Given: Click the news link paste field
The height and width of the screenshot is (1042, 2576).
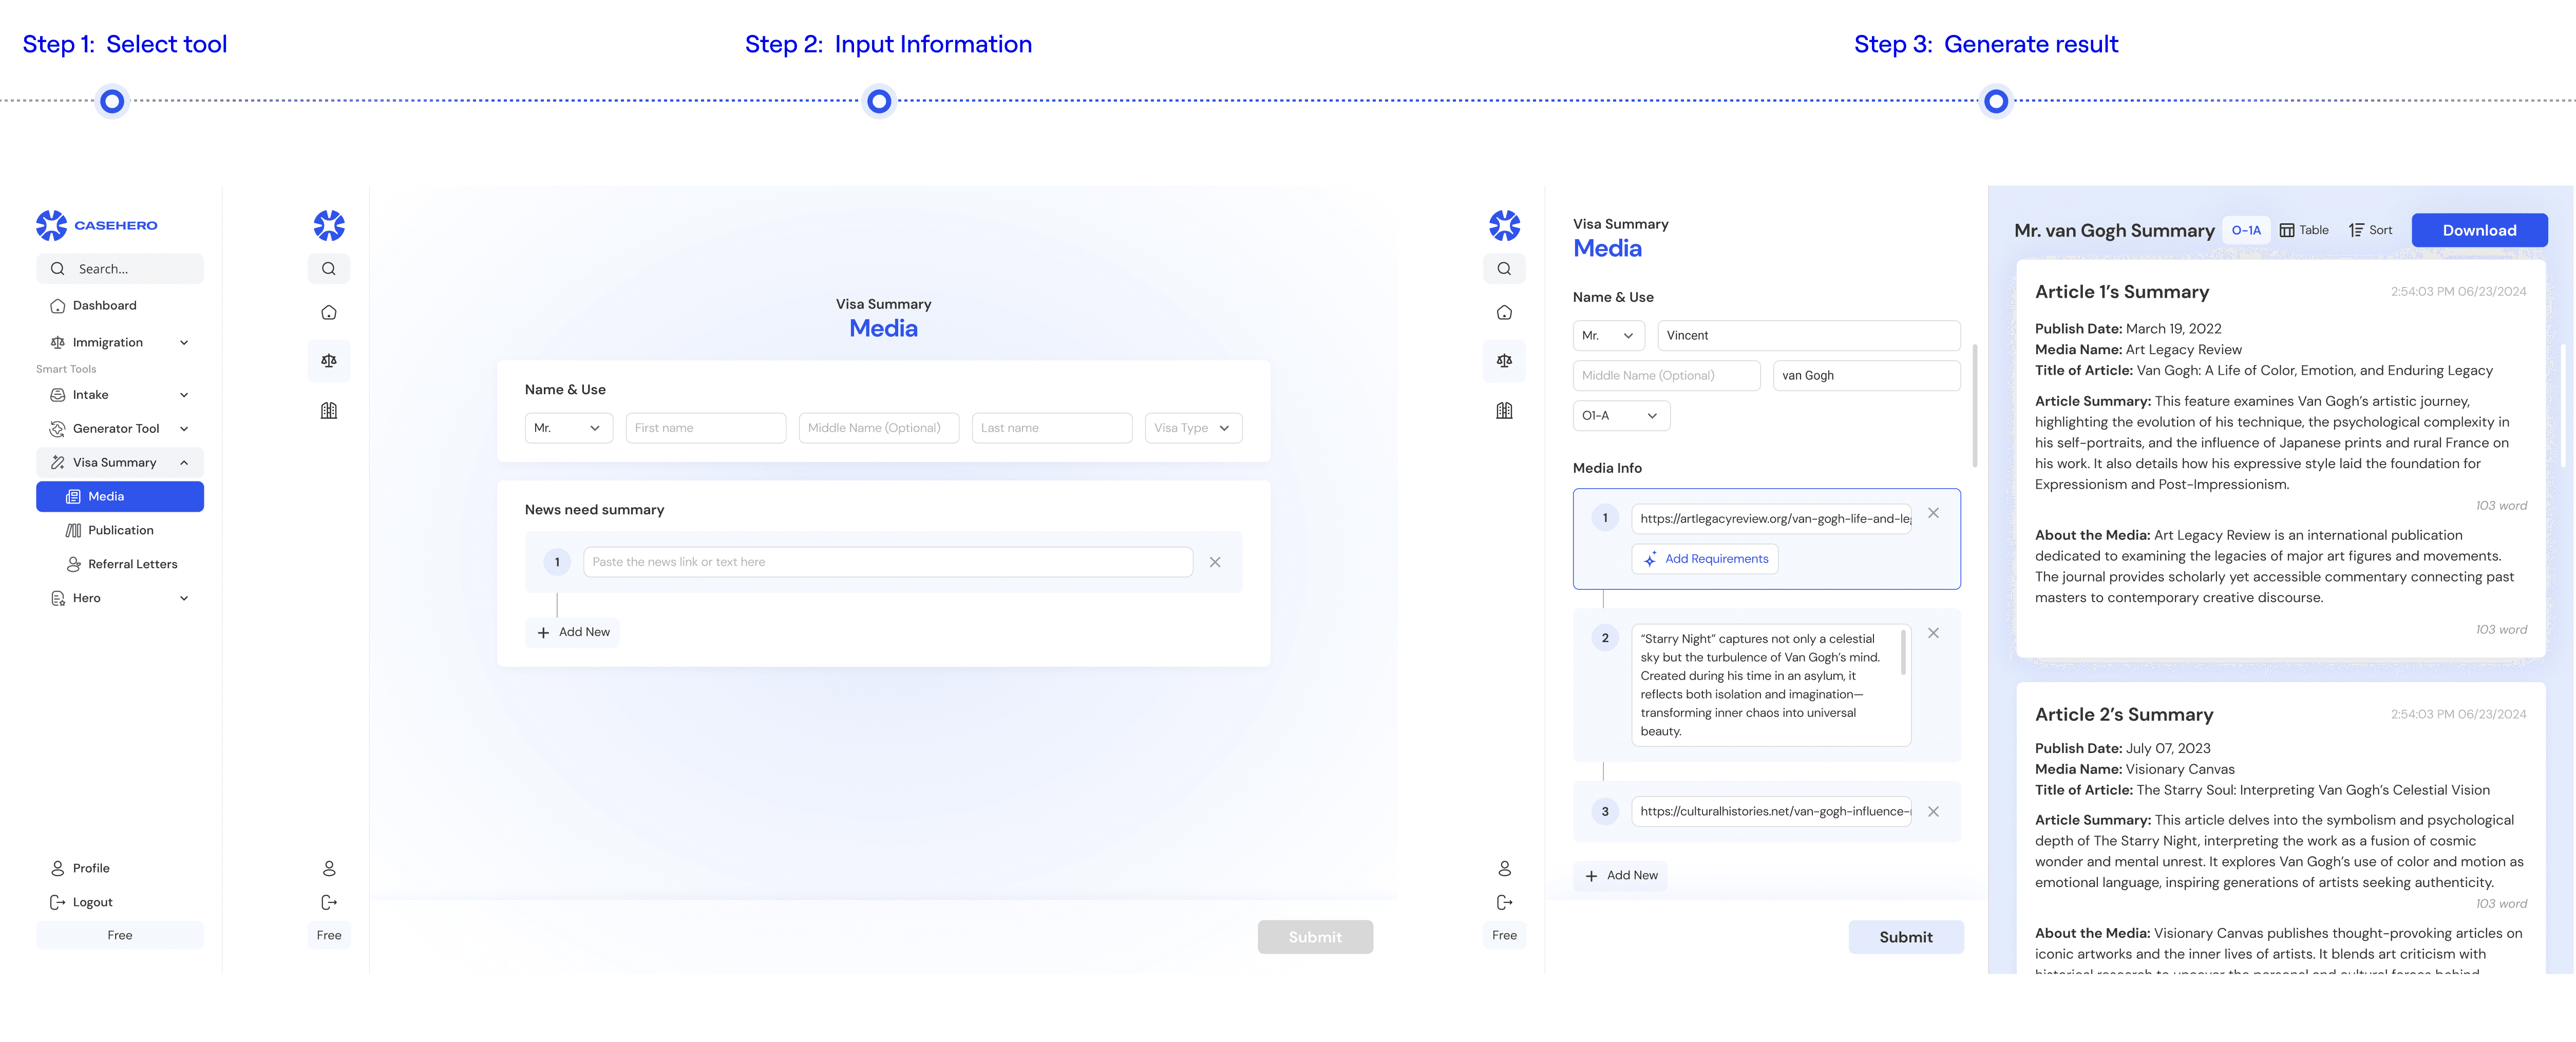Looking at the screenshot, I should [887, 562].
